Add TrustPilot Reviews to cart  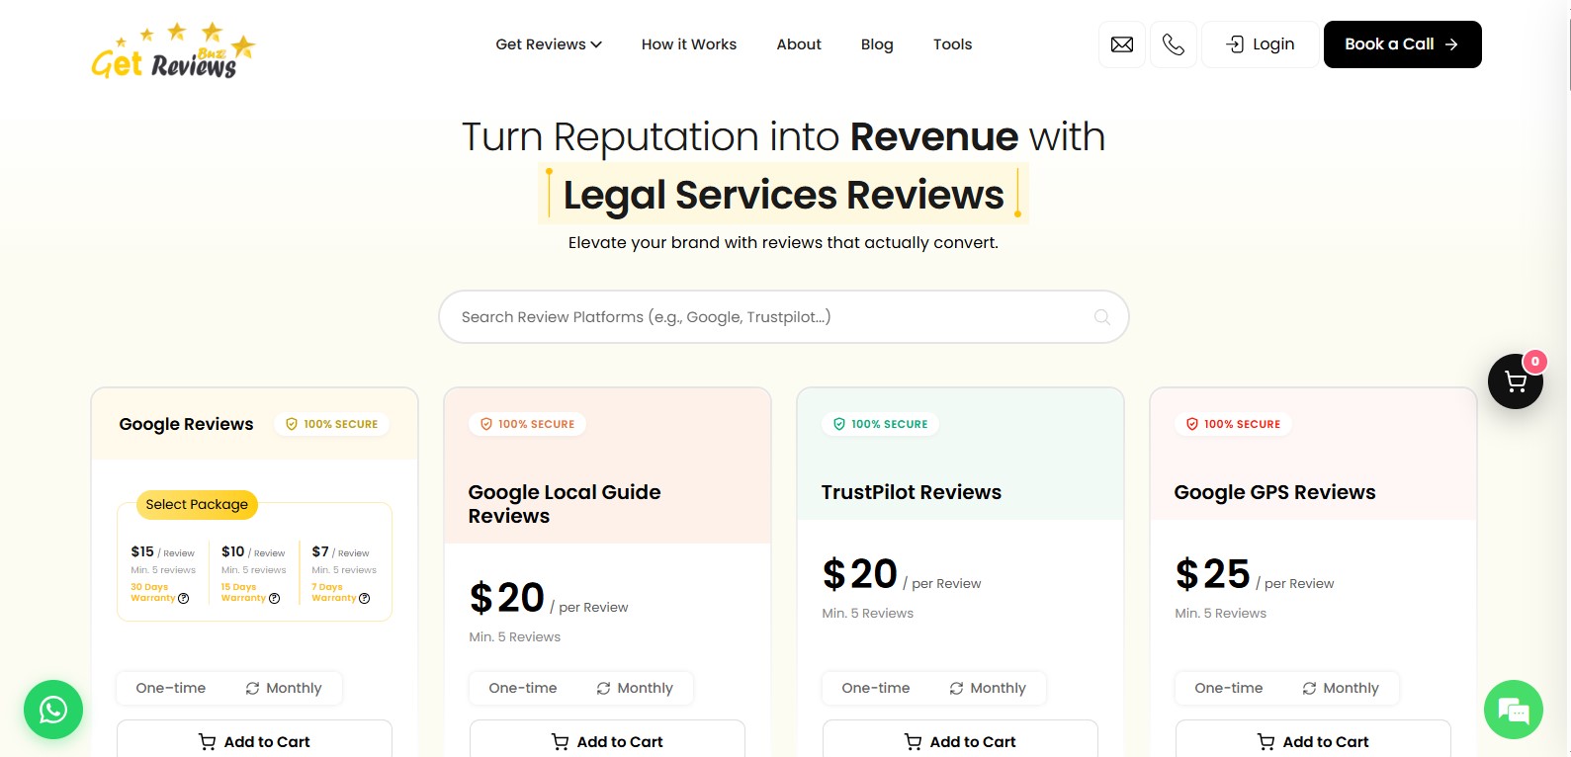pyautogui.click(x=960, y=741)
